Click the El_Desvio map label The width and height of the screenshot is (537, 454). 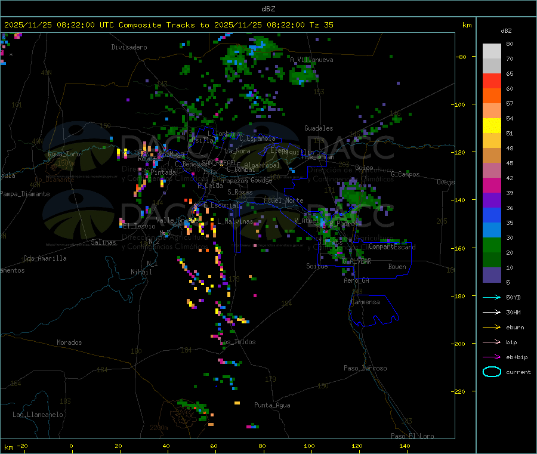pos(140,226)
